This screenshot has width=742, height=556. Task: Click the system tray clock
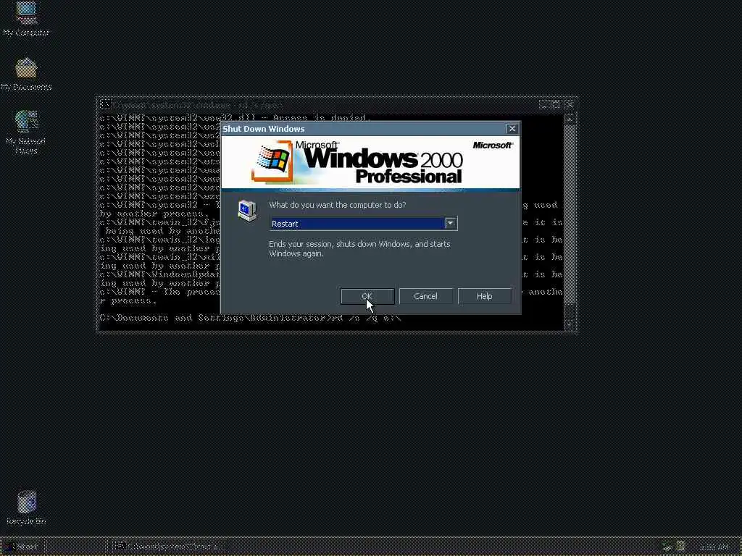(x=714, y=547)
